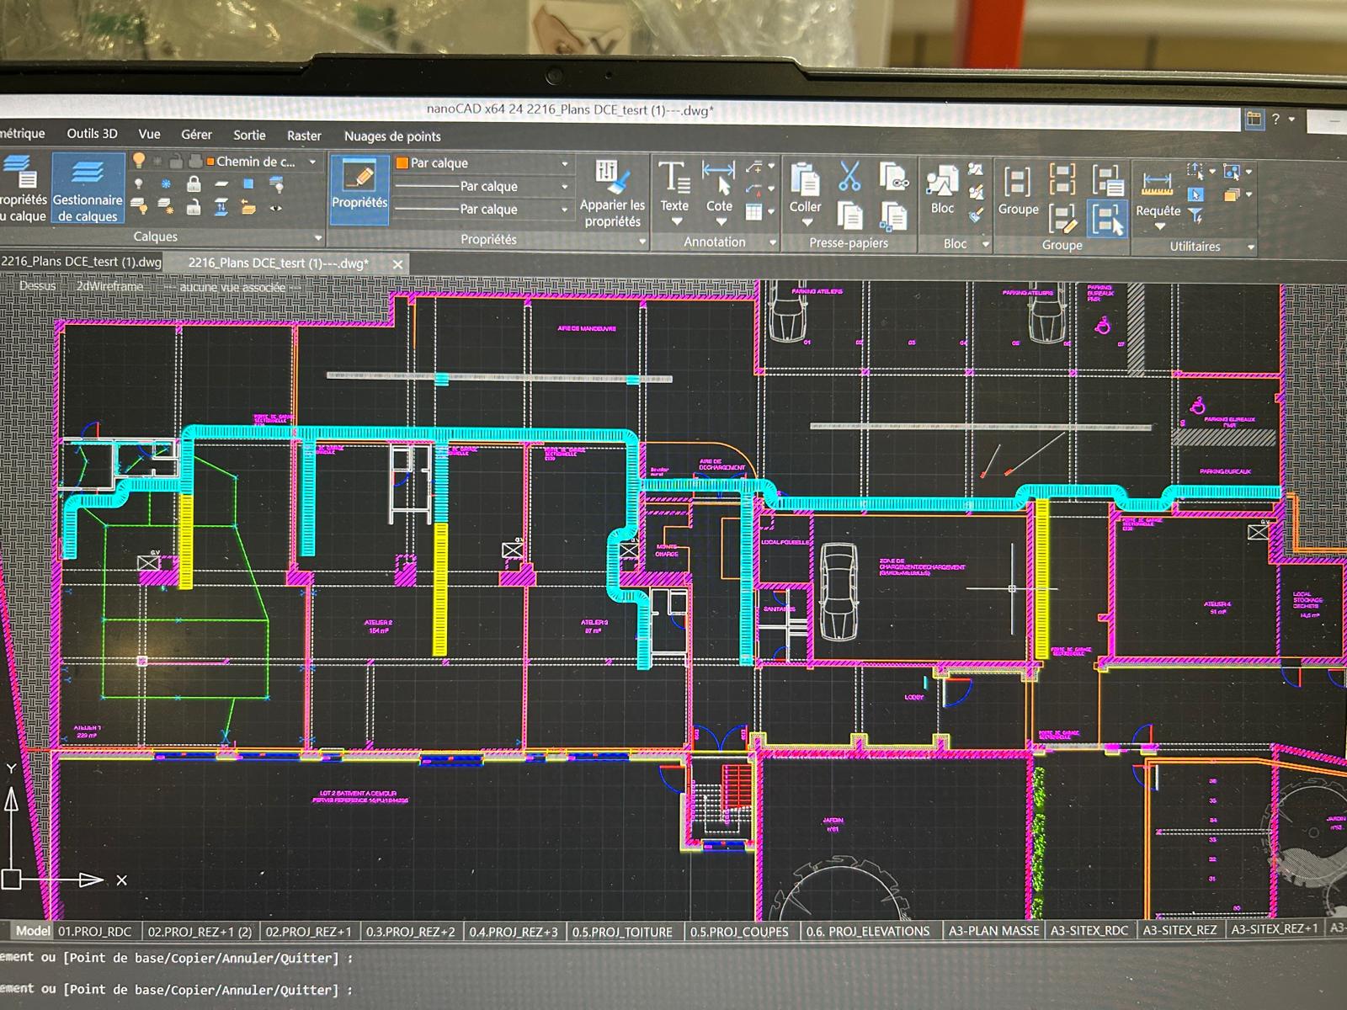Switch to the 01.PROJ_RDC layout tab
The image size is (1347, 1010).
(95, 932)
